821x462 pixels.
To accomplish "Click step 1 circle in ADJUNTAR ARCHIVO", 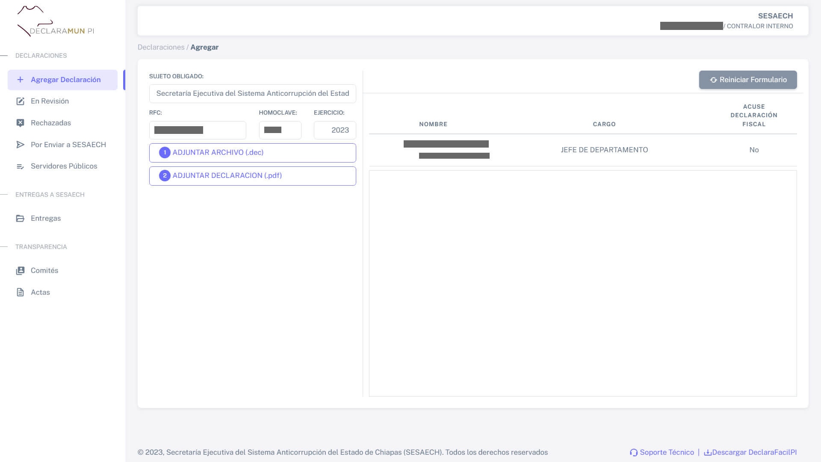I will pos(165,153).
